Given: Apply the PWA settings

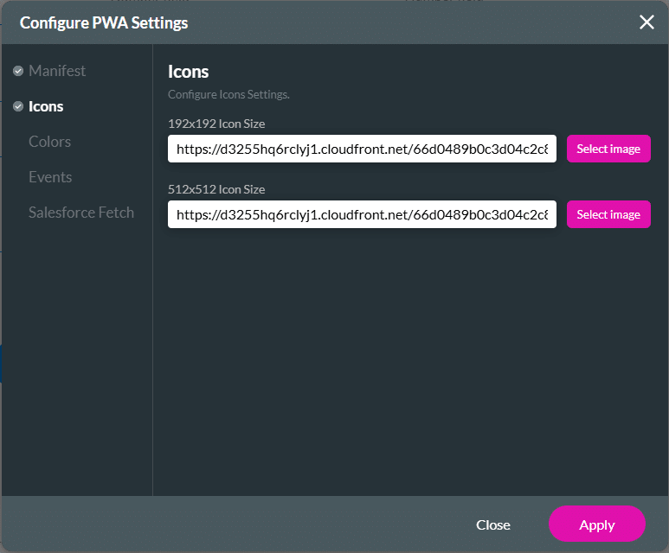Looking at the screenshot, I should (x=596, y=524).
